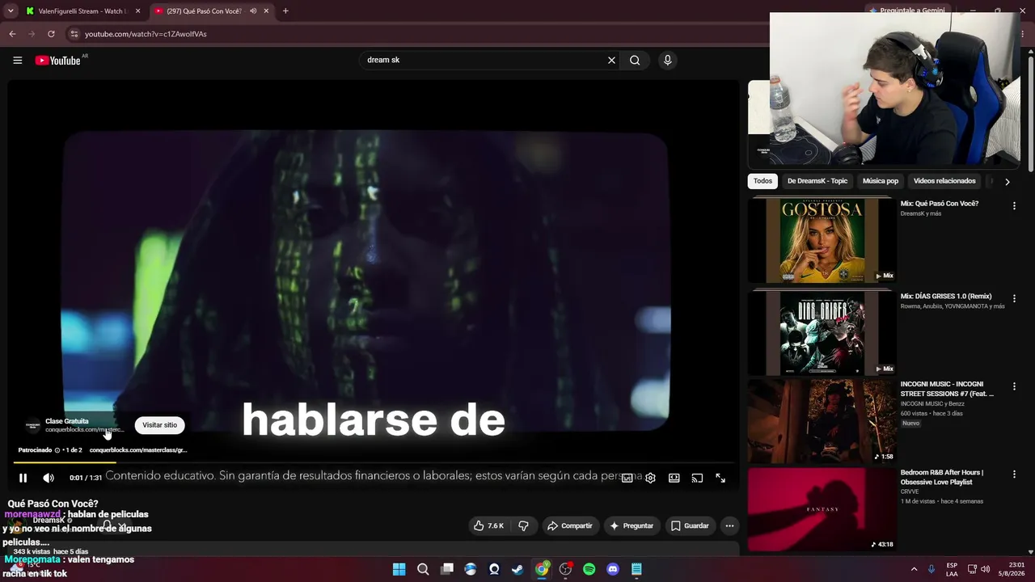Mute the video volume speaker icon
Viewport: 1035px width, 582px height.
(x=49, y=478)
